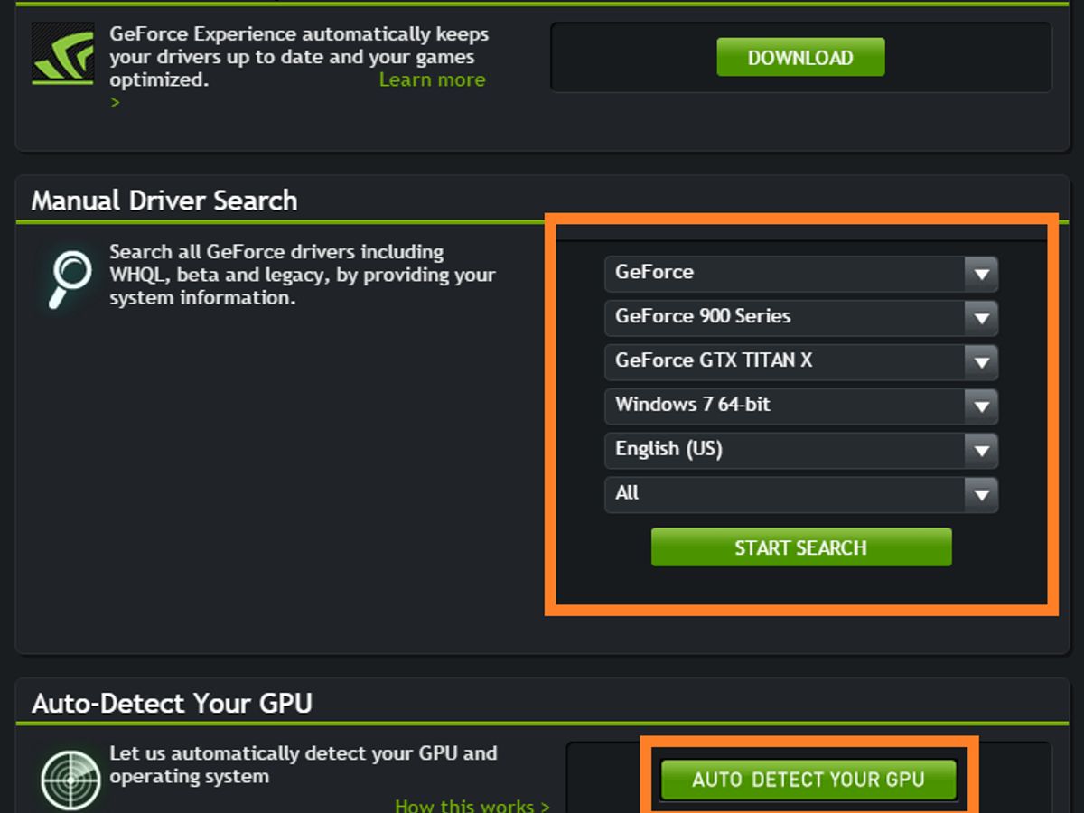
Task: Click the DOWNLOAD button for GeForce Experience
Action: coord(800,58)
